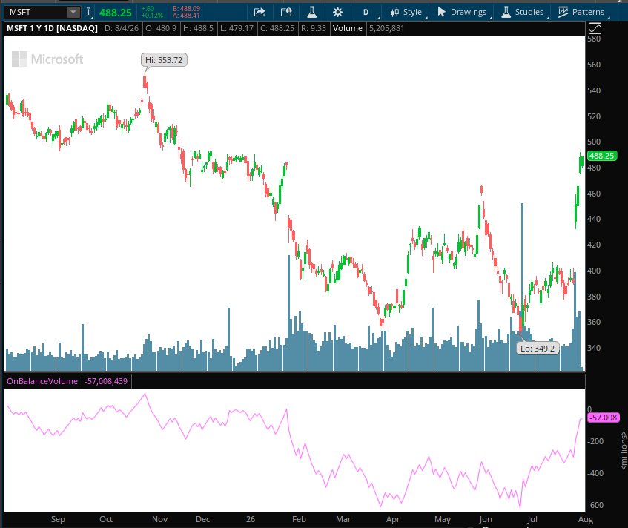The image size is (628, 528).
Task: Open the D timeframe selector
Action: click(366, 13)
